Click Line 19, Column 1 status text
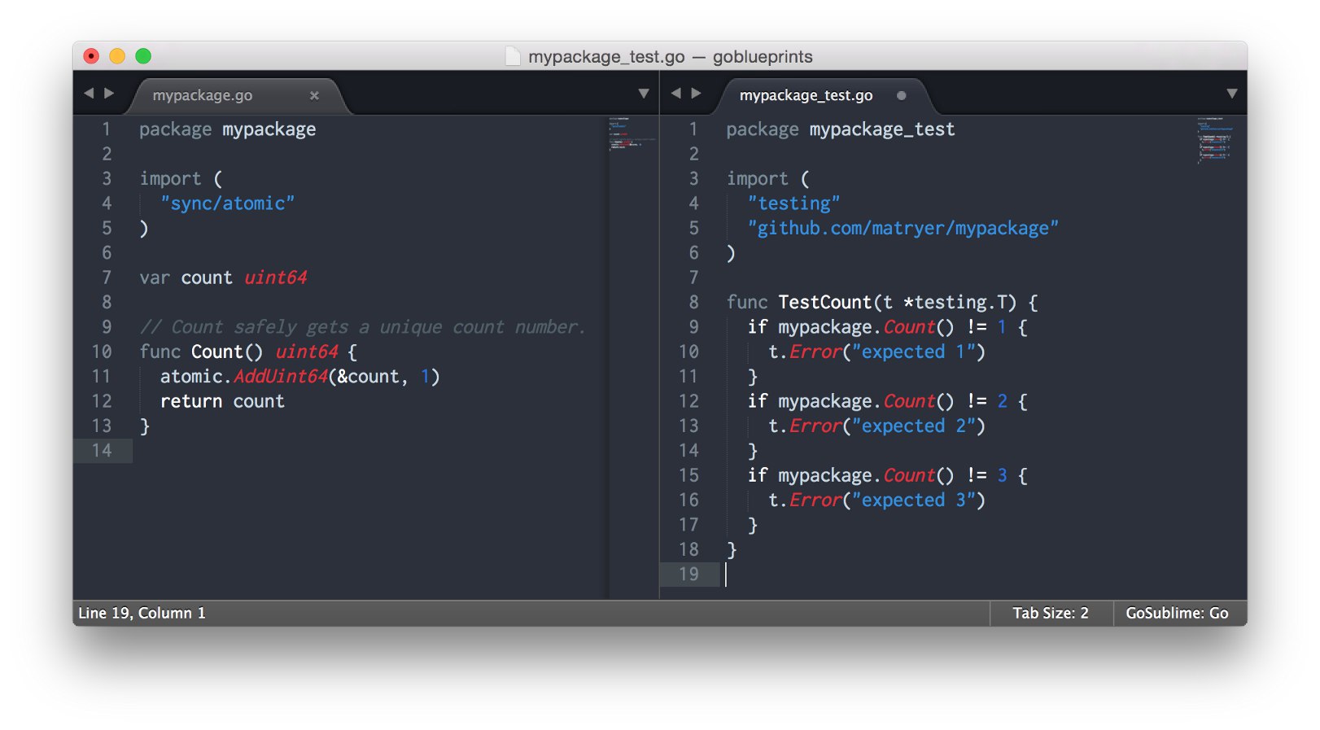 point(142,613)
